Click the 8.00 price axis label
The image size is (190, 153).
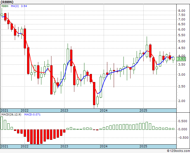(182, 11)
